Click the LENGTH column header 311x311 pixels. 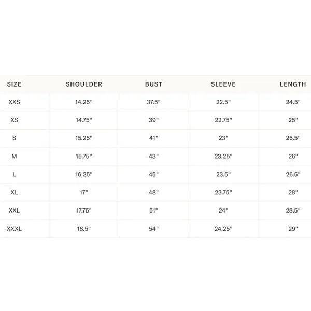tap(293, 84)
